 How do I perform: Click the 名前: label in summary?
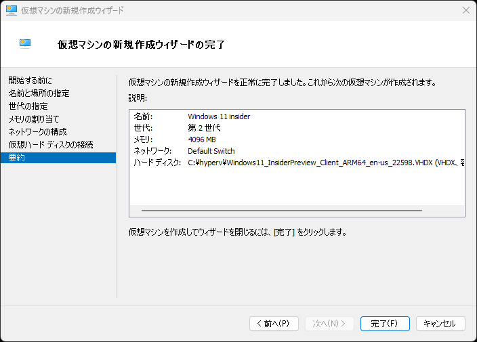tap(143, 116)
